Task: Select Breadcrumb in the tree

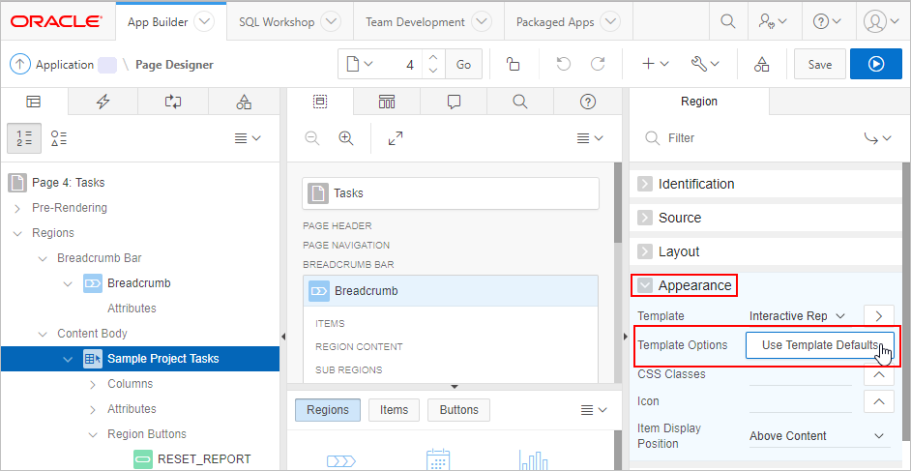Action: point(139,283)
